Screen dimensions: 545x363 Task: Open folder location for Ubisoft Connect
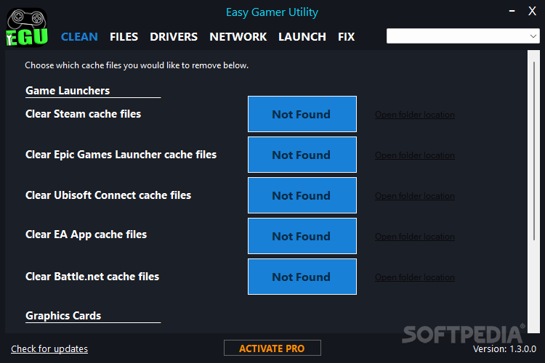(x=415, y=196)
